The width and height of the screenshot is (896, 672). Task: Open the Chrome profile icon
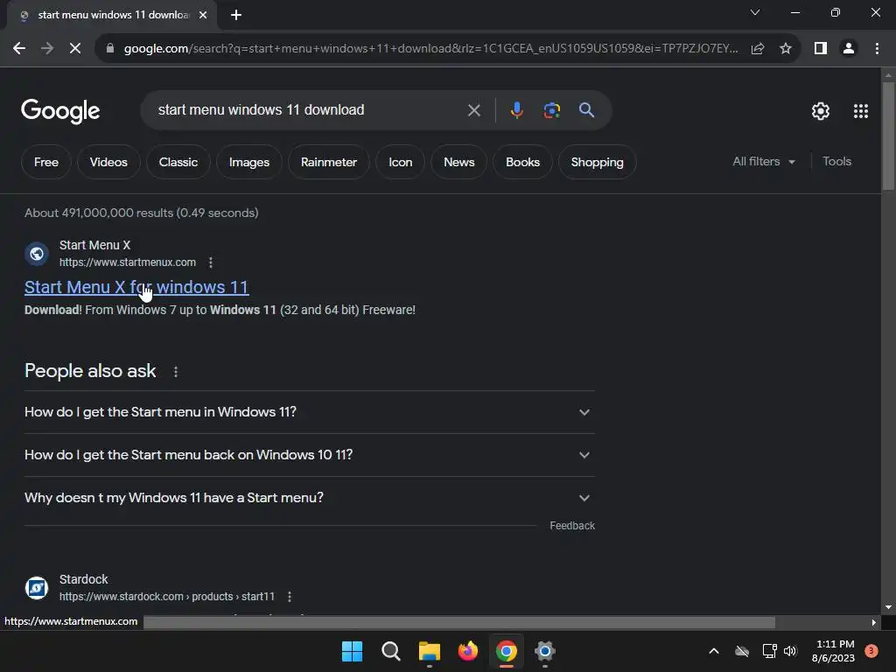[849, 49]
